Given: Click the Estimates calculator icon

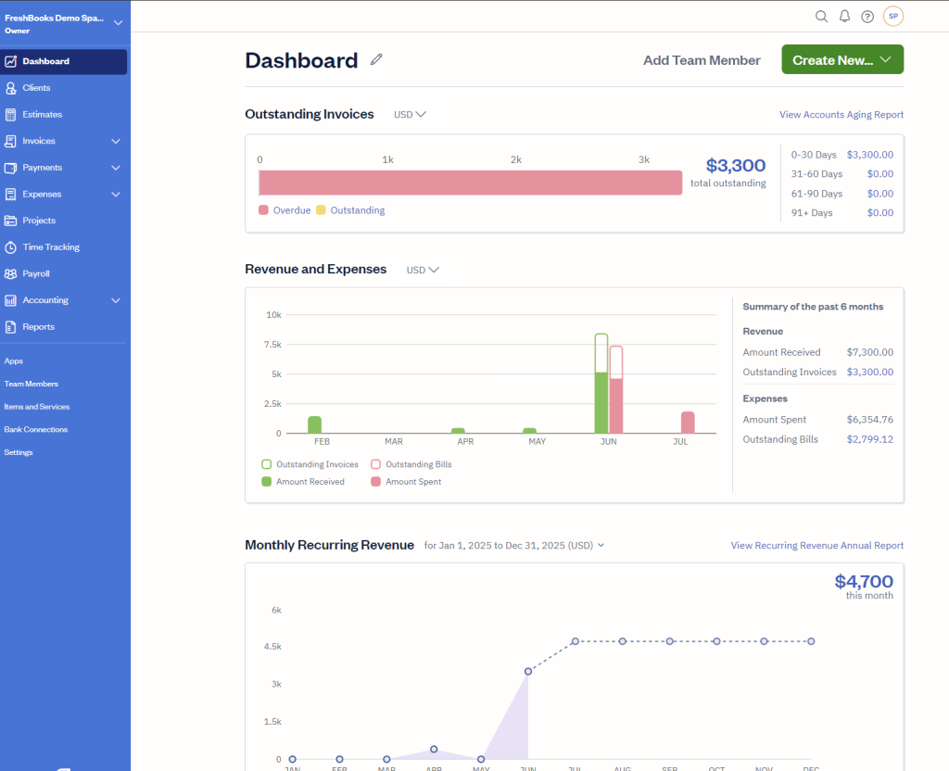Looking at the screenshot, I should tap(10, 114).
